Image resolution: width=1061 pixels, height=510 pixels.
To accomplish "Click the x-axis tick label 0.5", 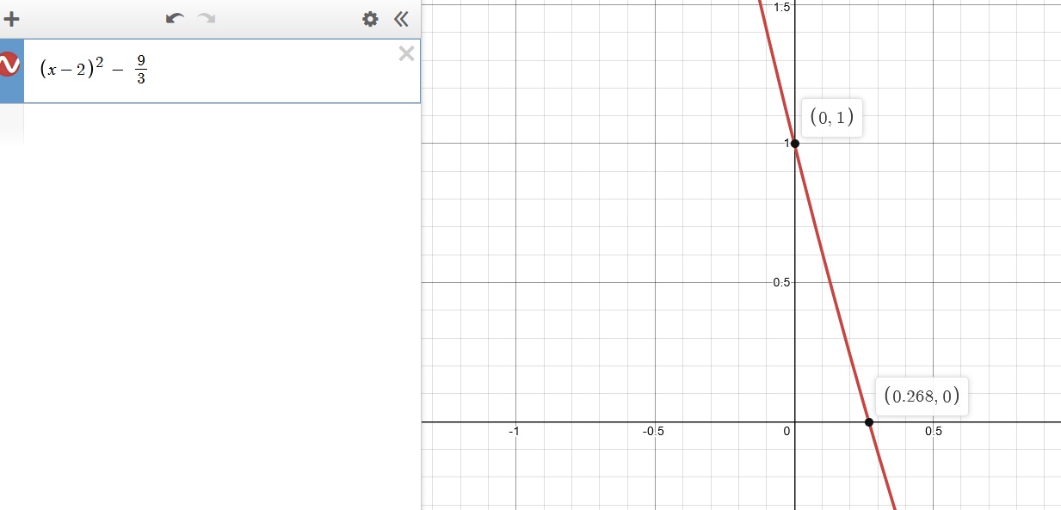I will click(x=933, y=432).
